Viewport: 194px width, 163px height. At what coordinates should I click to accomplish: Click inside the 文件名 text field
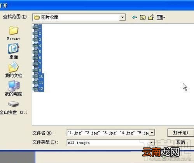point(108,132)
